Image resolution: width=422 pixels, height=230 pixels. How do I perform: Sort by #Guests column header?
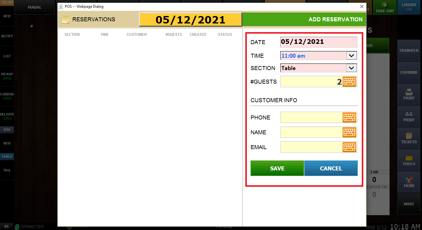[x=174, y=35]
